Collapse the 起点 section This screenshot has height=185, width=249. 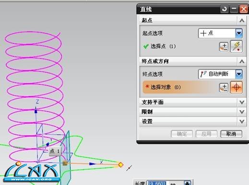click(242, 21)
